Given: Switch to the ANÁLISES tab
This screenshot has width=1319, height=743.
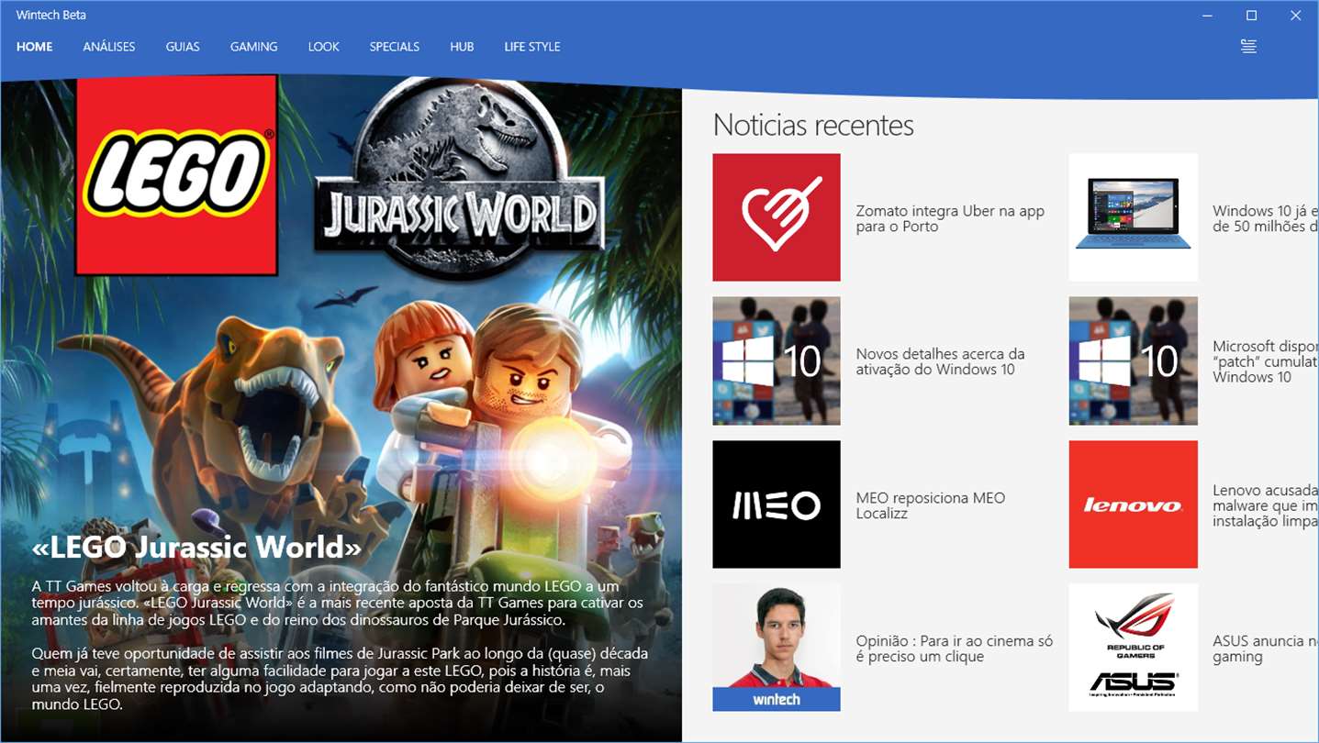Looking at the screenshot, I should pyautogui.click(x=109, y=47).
